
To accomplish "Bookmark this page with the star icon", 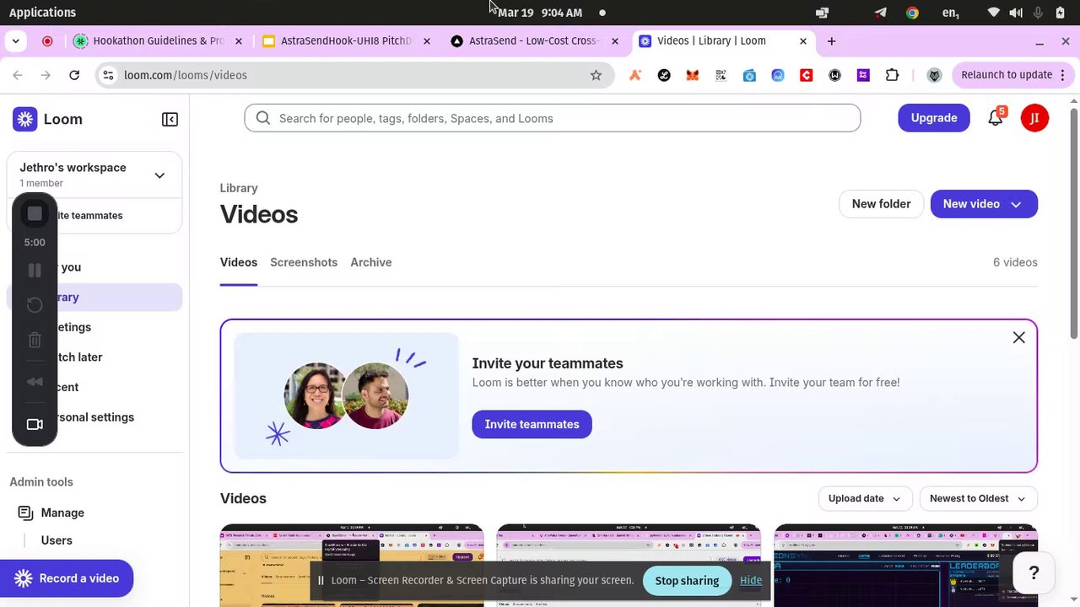I will 596,75.
